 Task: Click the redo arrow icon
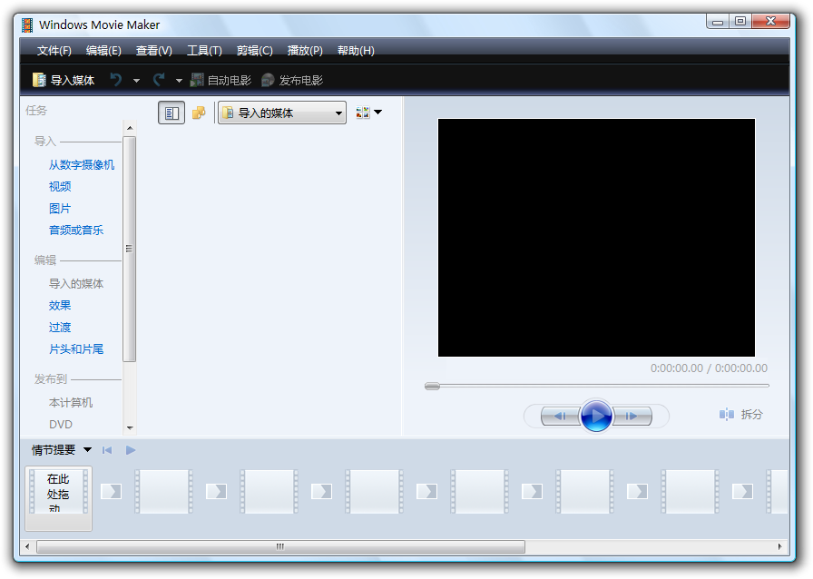(x=159, y=80)
